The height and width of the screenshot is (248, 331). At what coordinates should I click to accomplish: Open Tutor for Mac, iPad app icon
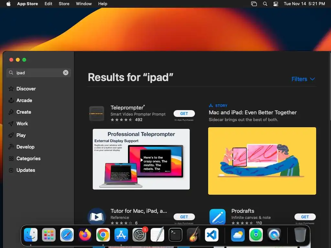click(x=96, y=216)
